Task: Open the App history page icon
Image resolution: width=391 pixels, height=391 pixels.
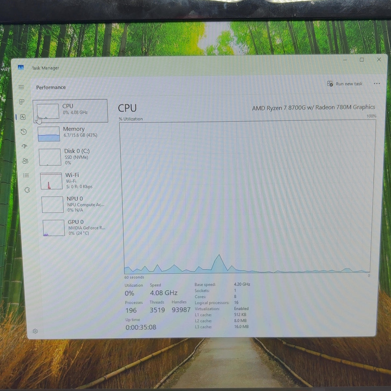Action: pyautogui.click(x=23, y=132)
